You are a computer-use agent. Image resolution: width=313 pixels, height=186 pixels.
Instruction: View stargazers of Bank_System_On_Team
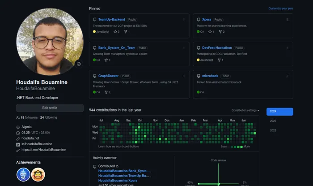coord(107,60)
